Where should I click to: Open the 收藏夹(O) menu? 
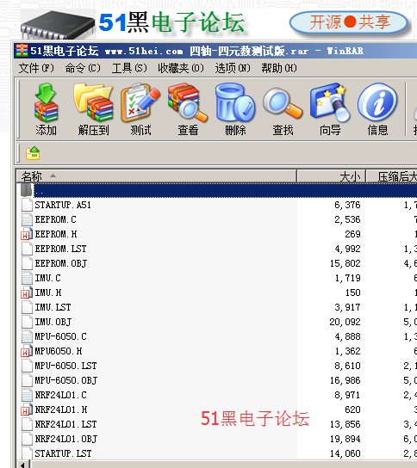coord(181,68)
